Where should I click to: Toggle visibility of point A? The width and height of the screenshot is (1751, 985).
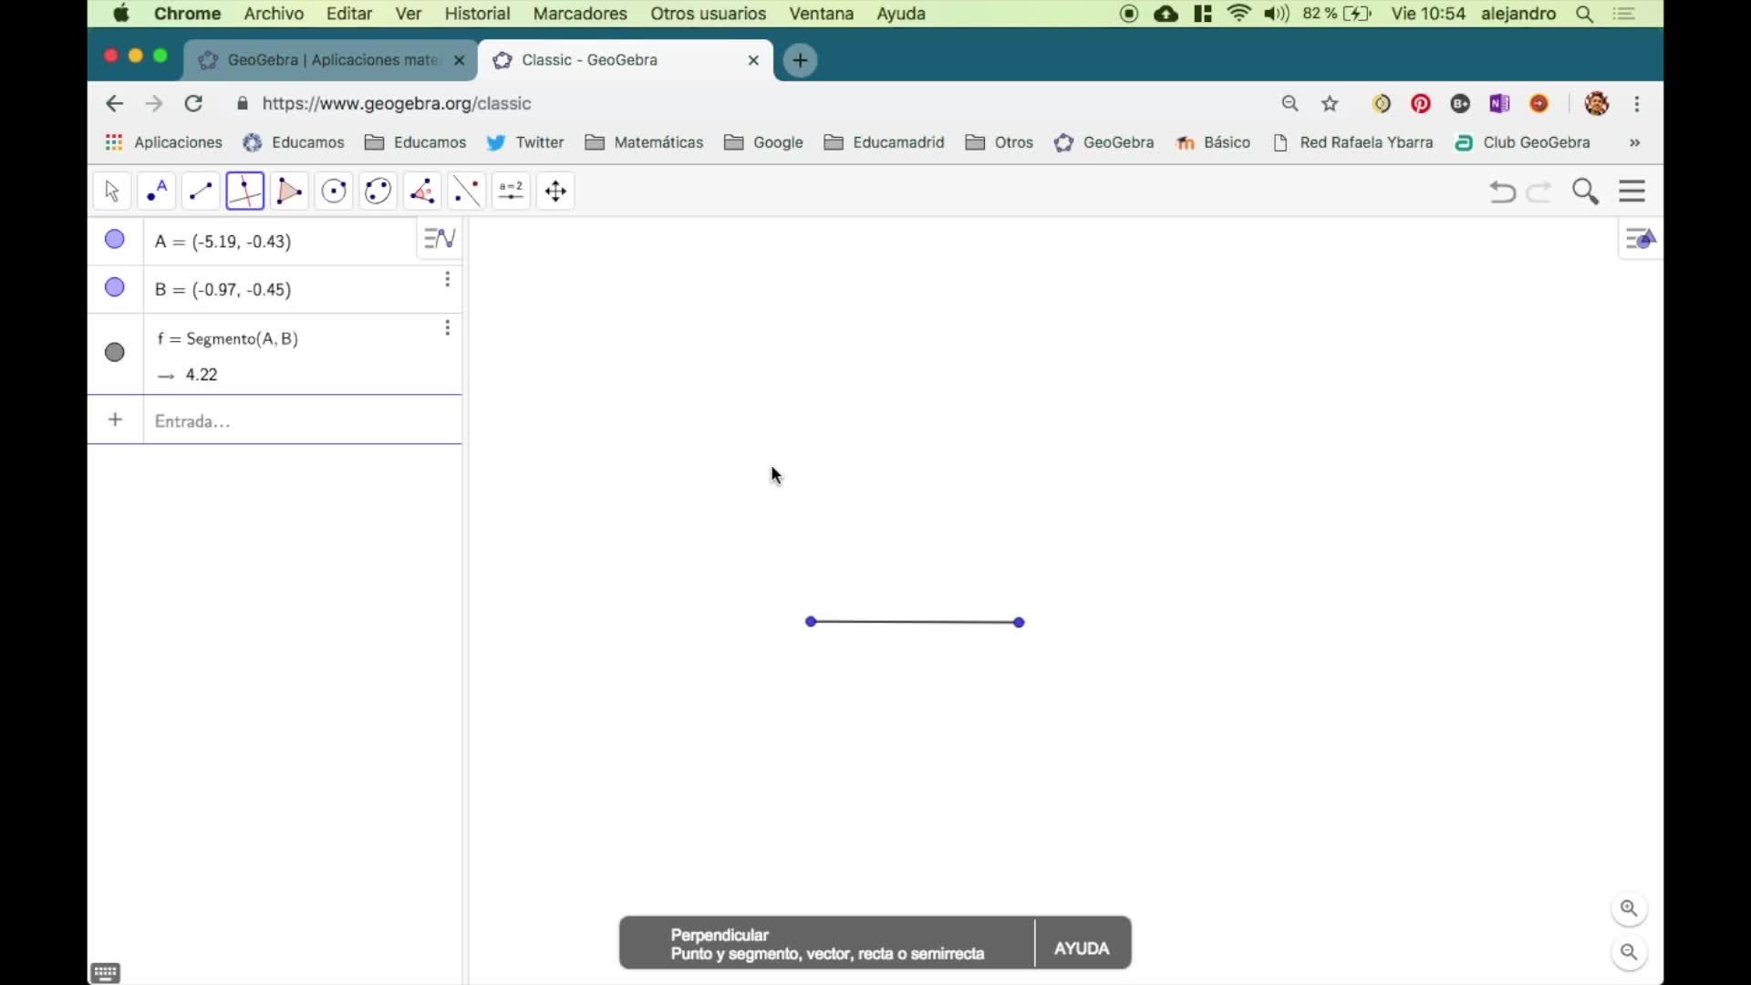115,240
